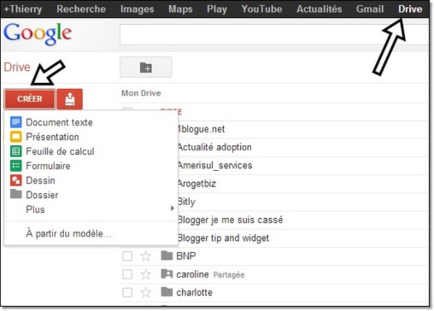Click inside the Google search field
The height and width of the screenshot is (311, 434).
[x=274, y=34]
